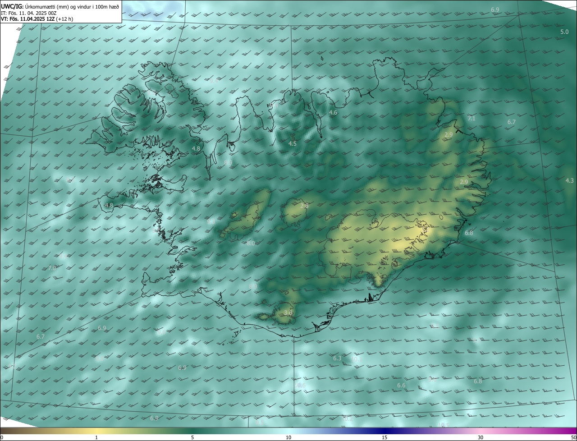This screenshot has width=577, height=441.
Task: Click the 7.0 value label on the map
Action: [52, 268]
